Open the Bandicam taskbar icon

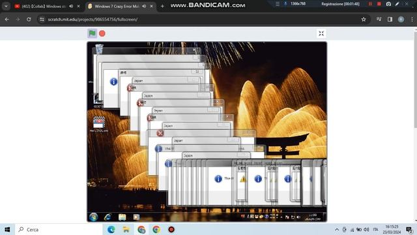[171, 229]
